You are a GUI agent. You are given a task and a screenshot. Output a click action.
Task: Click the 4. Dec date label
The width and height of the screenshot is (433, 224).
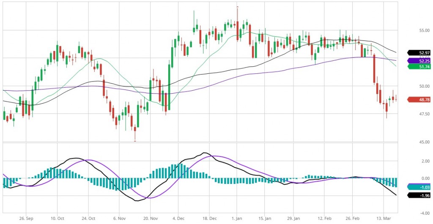[178, 218]
